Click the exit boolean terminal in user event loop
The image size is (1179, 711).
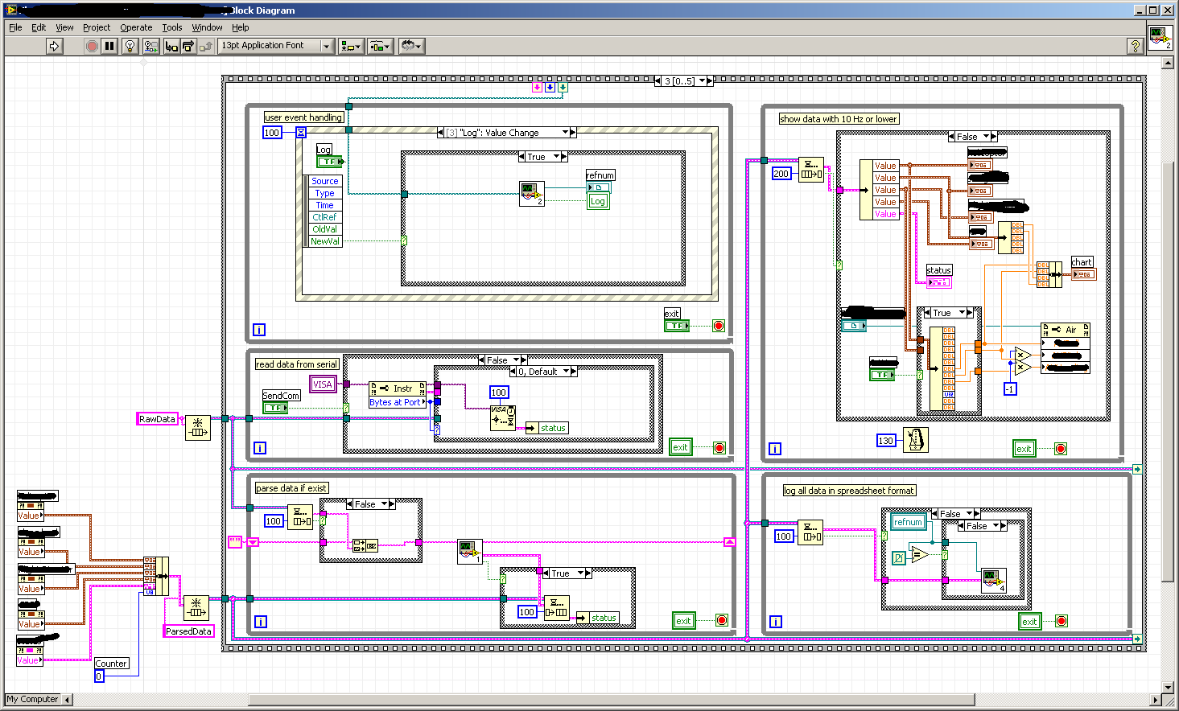pos(676,326)
